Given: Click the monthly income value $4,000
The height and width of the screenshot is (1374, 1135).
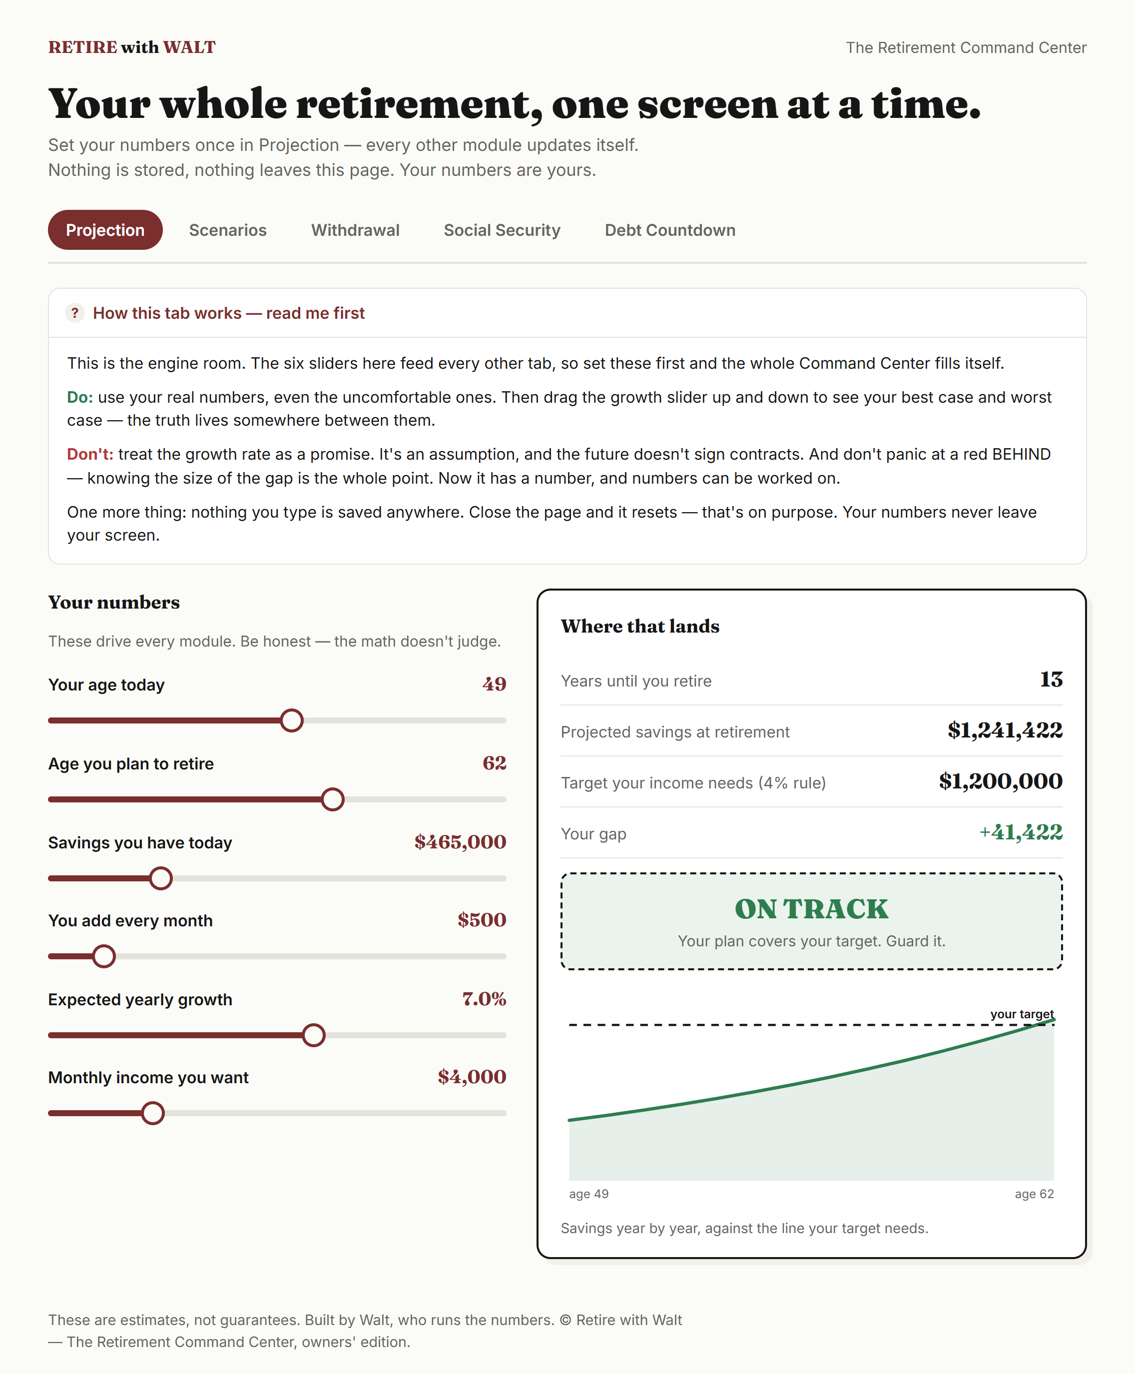Looking at the screenshot, I should pyautogui.click(x=472, y=1077).
